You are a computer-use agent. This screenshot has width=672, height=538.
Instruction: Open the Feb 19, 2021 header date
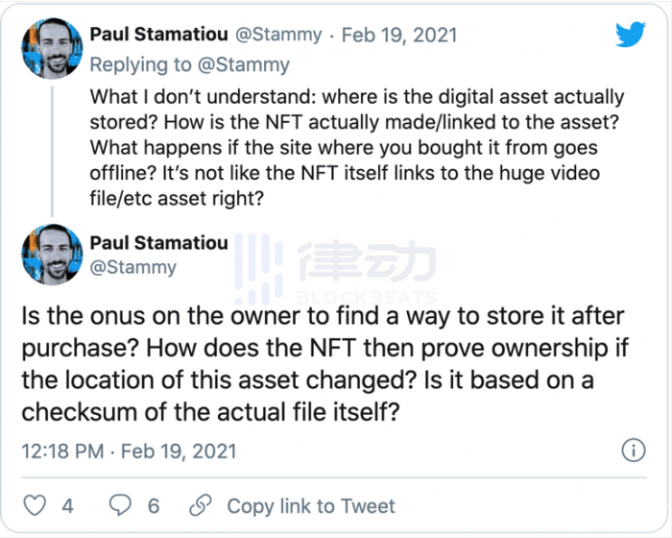coord(399,35)
